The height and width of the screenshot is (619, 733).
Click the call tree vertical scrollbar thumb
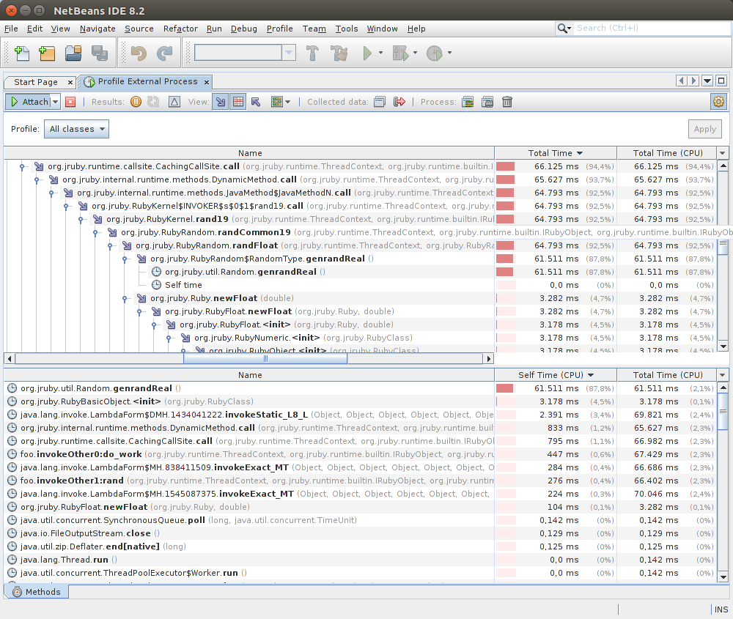(x=723, y=247)
